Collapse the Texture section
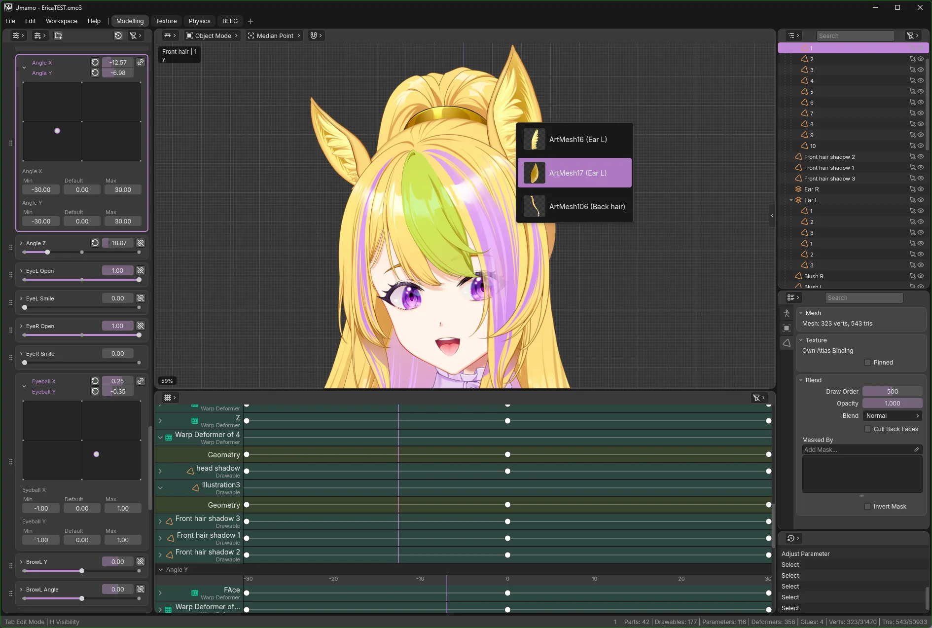Image resolution: width=932 pixels, height=628 pixels. click(801, 340)
